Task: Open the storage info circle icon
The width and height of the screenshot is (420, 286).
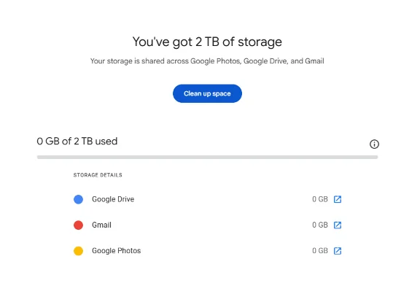Action: (x=374, y=144)
